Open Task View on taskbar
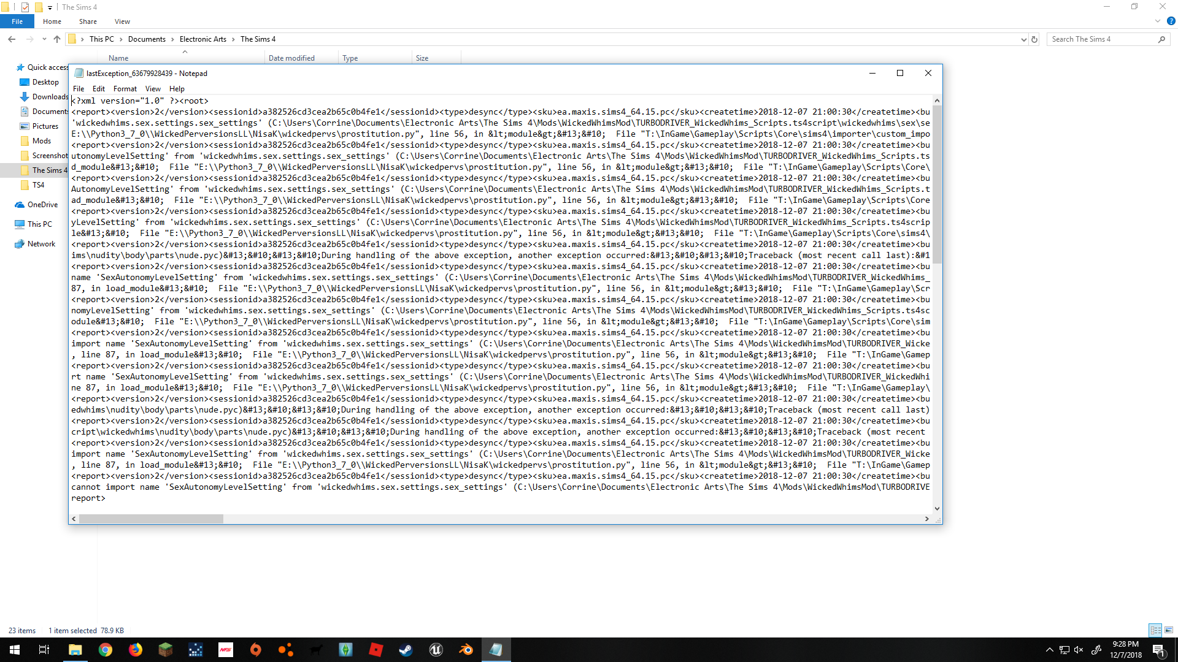The width and height of the screenshot is (1178, 662). 44,650
